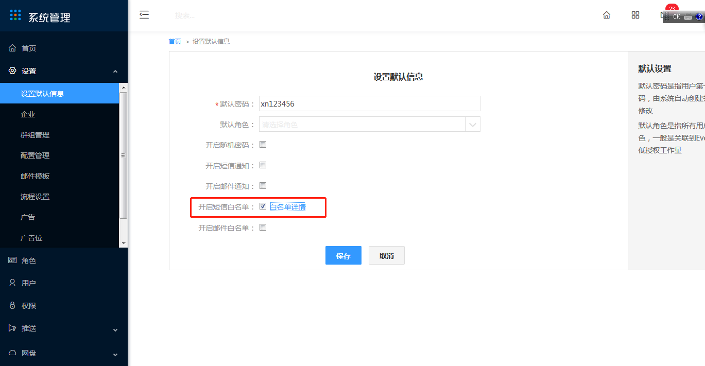The width and height of the screenshot is (705, 366).
Task: Click the 默认密码 input field
Action: point(370,103)
